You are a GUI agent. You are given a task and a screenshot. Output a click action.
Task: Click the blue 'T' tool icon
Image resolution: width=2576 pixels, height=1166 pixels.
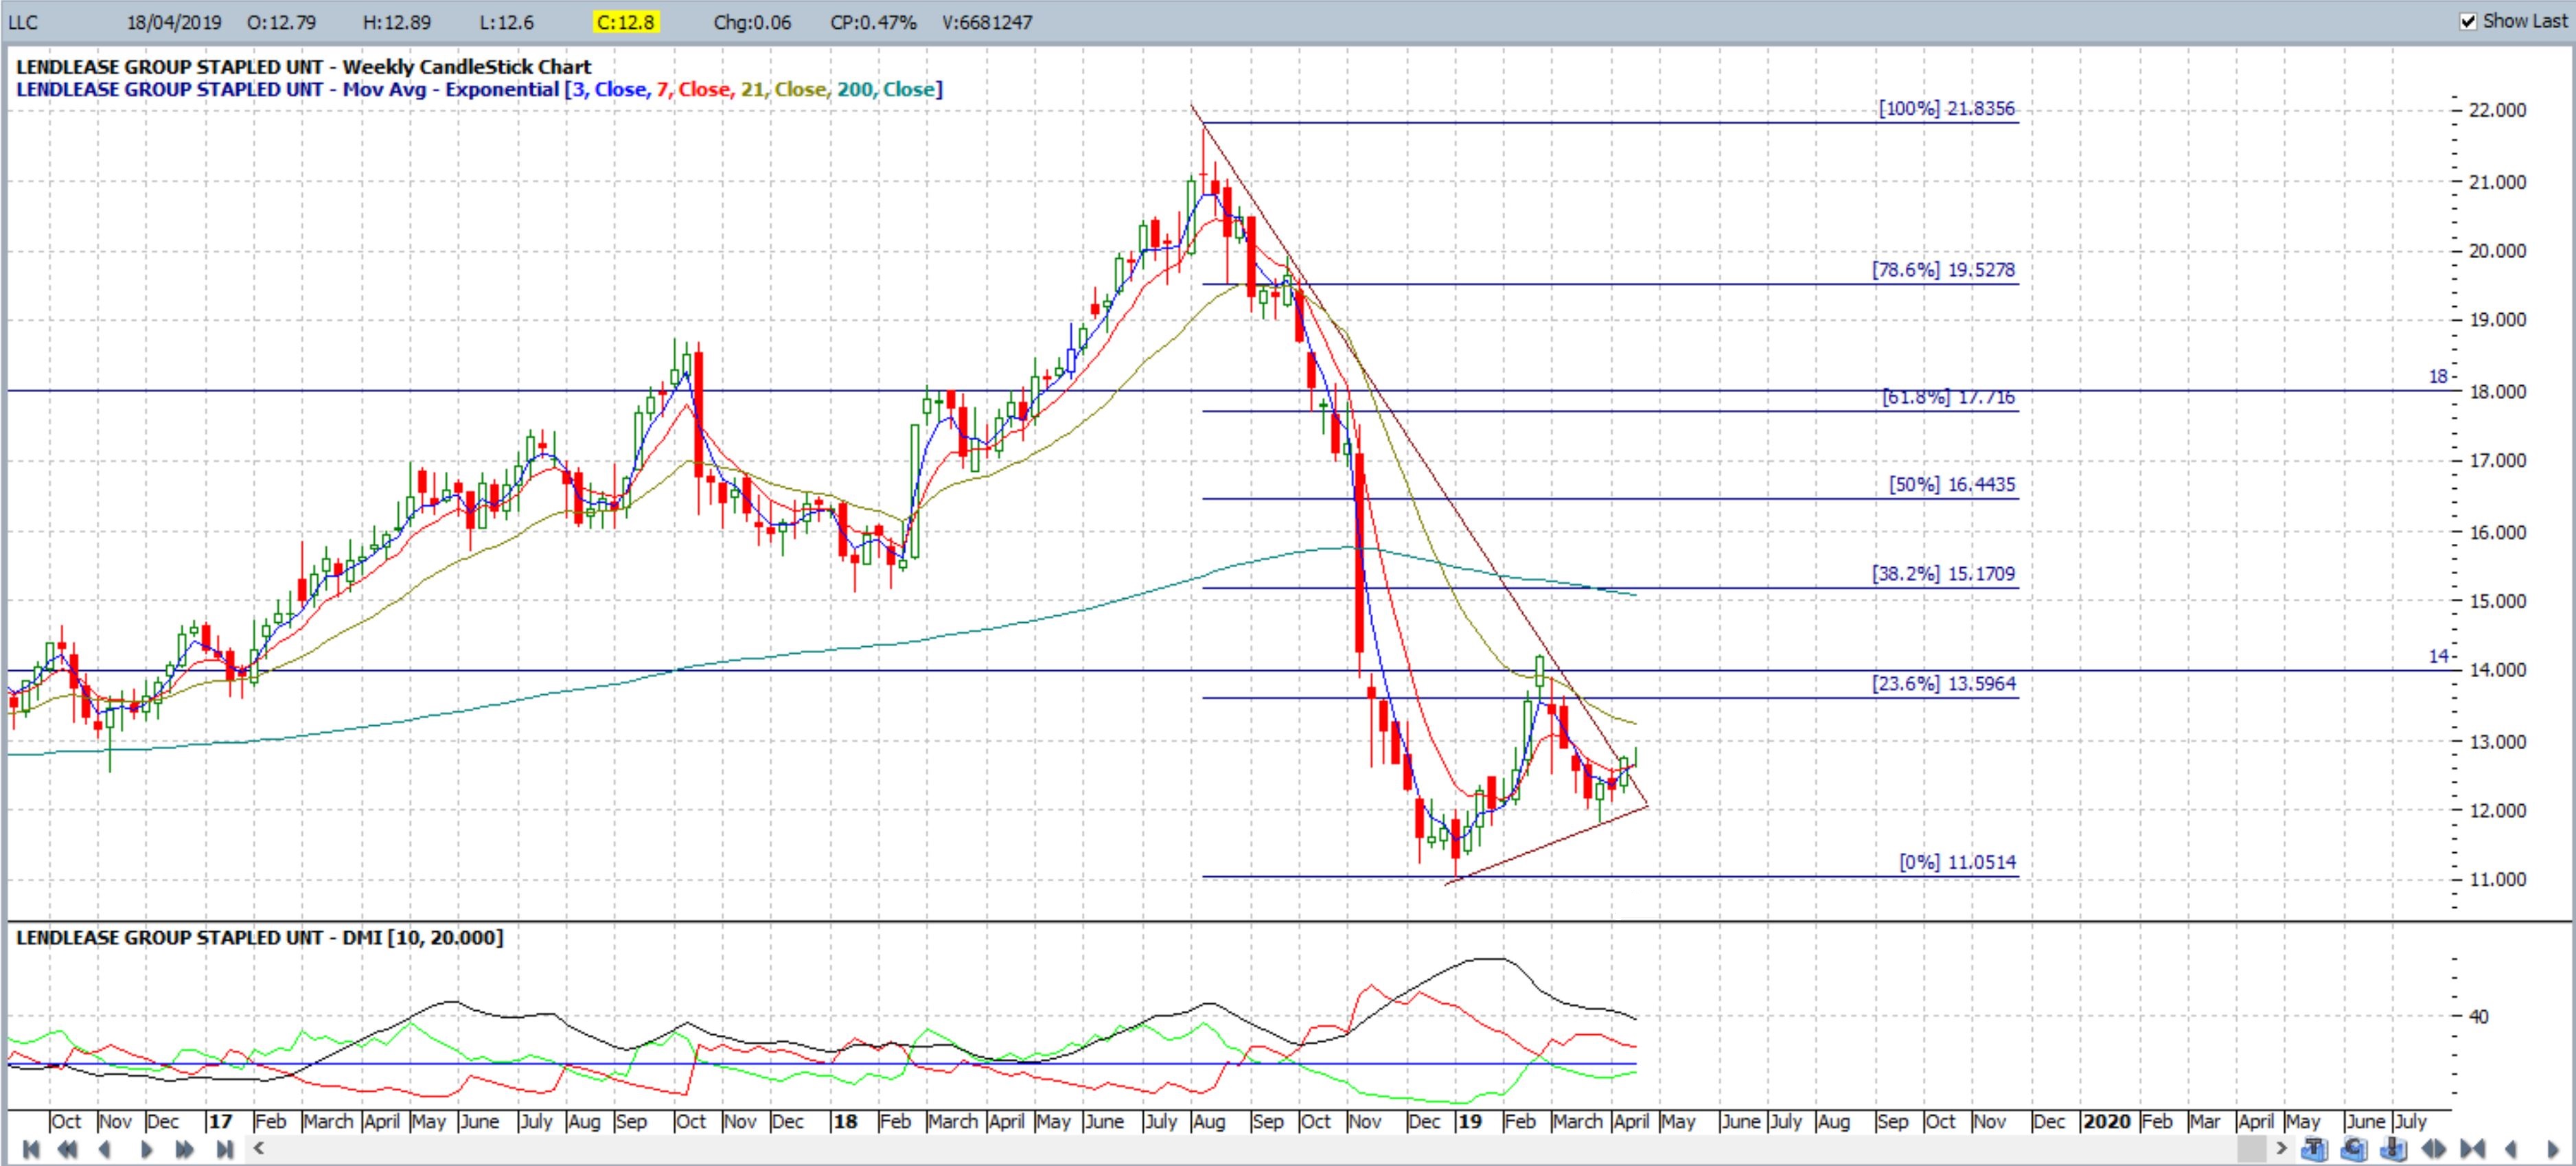(x=2314, y=1148)
